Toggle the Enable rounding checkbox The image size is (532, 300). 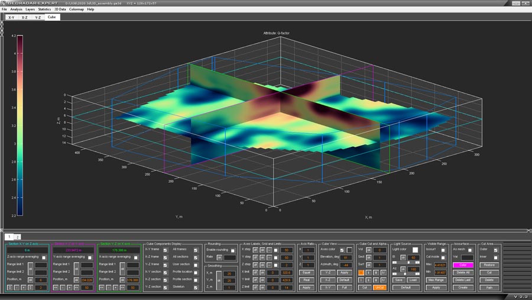(x=233, y=250)
